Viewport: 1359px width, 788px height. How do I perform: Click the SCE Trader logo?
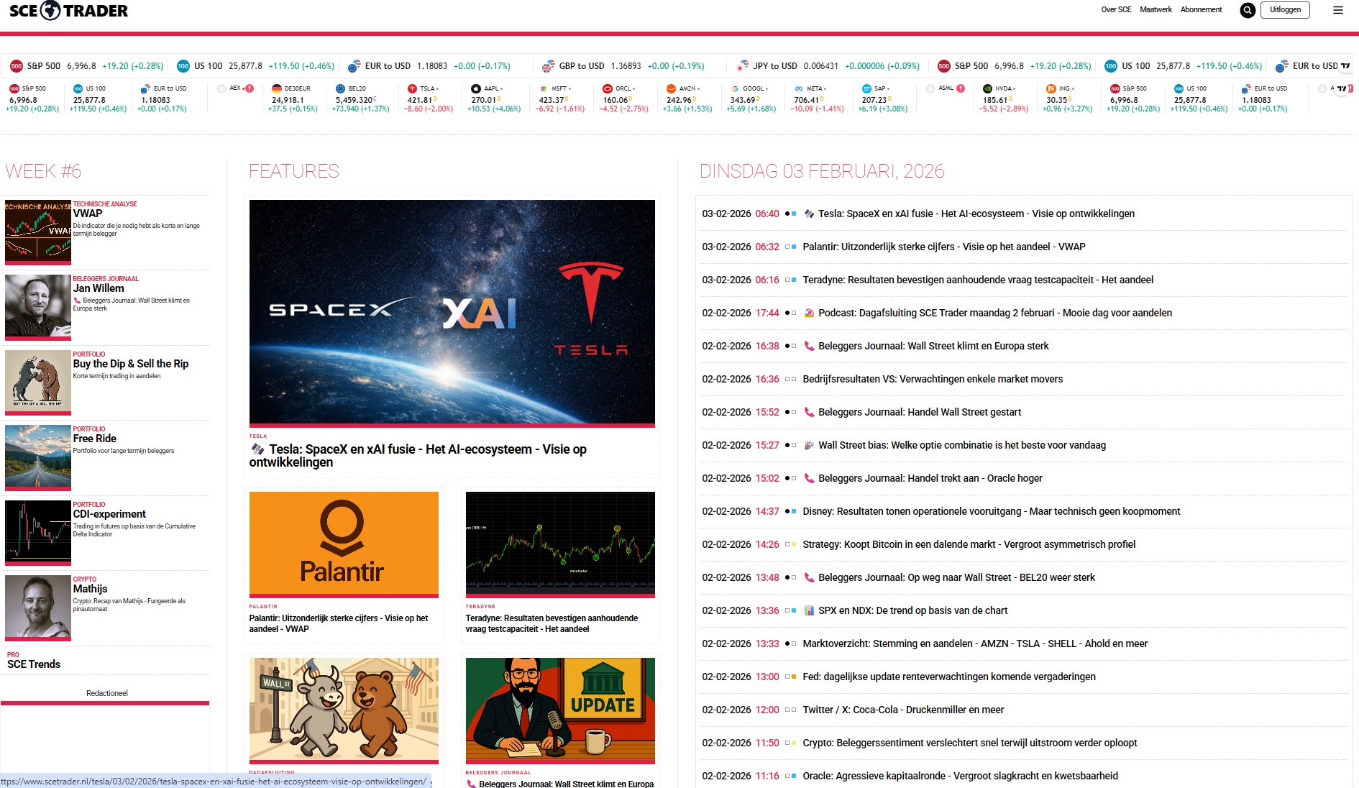[69, 11]
